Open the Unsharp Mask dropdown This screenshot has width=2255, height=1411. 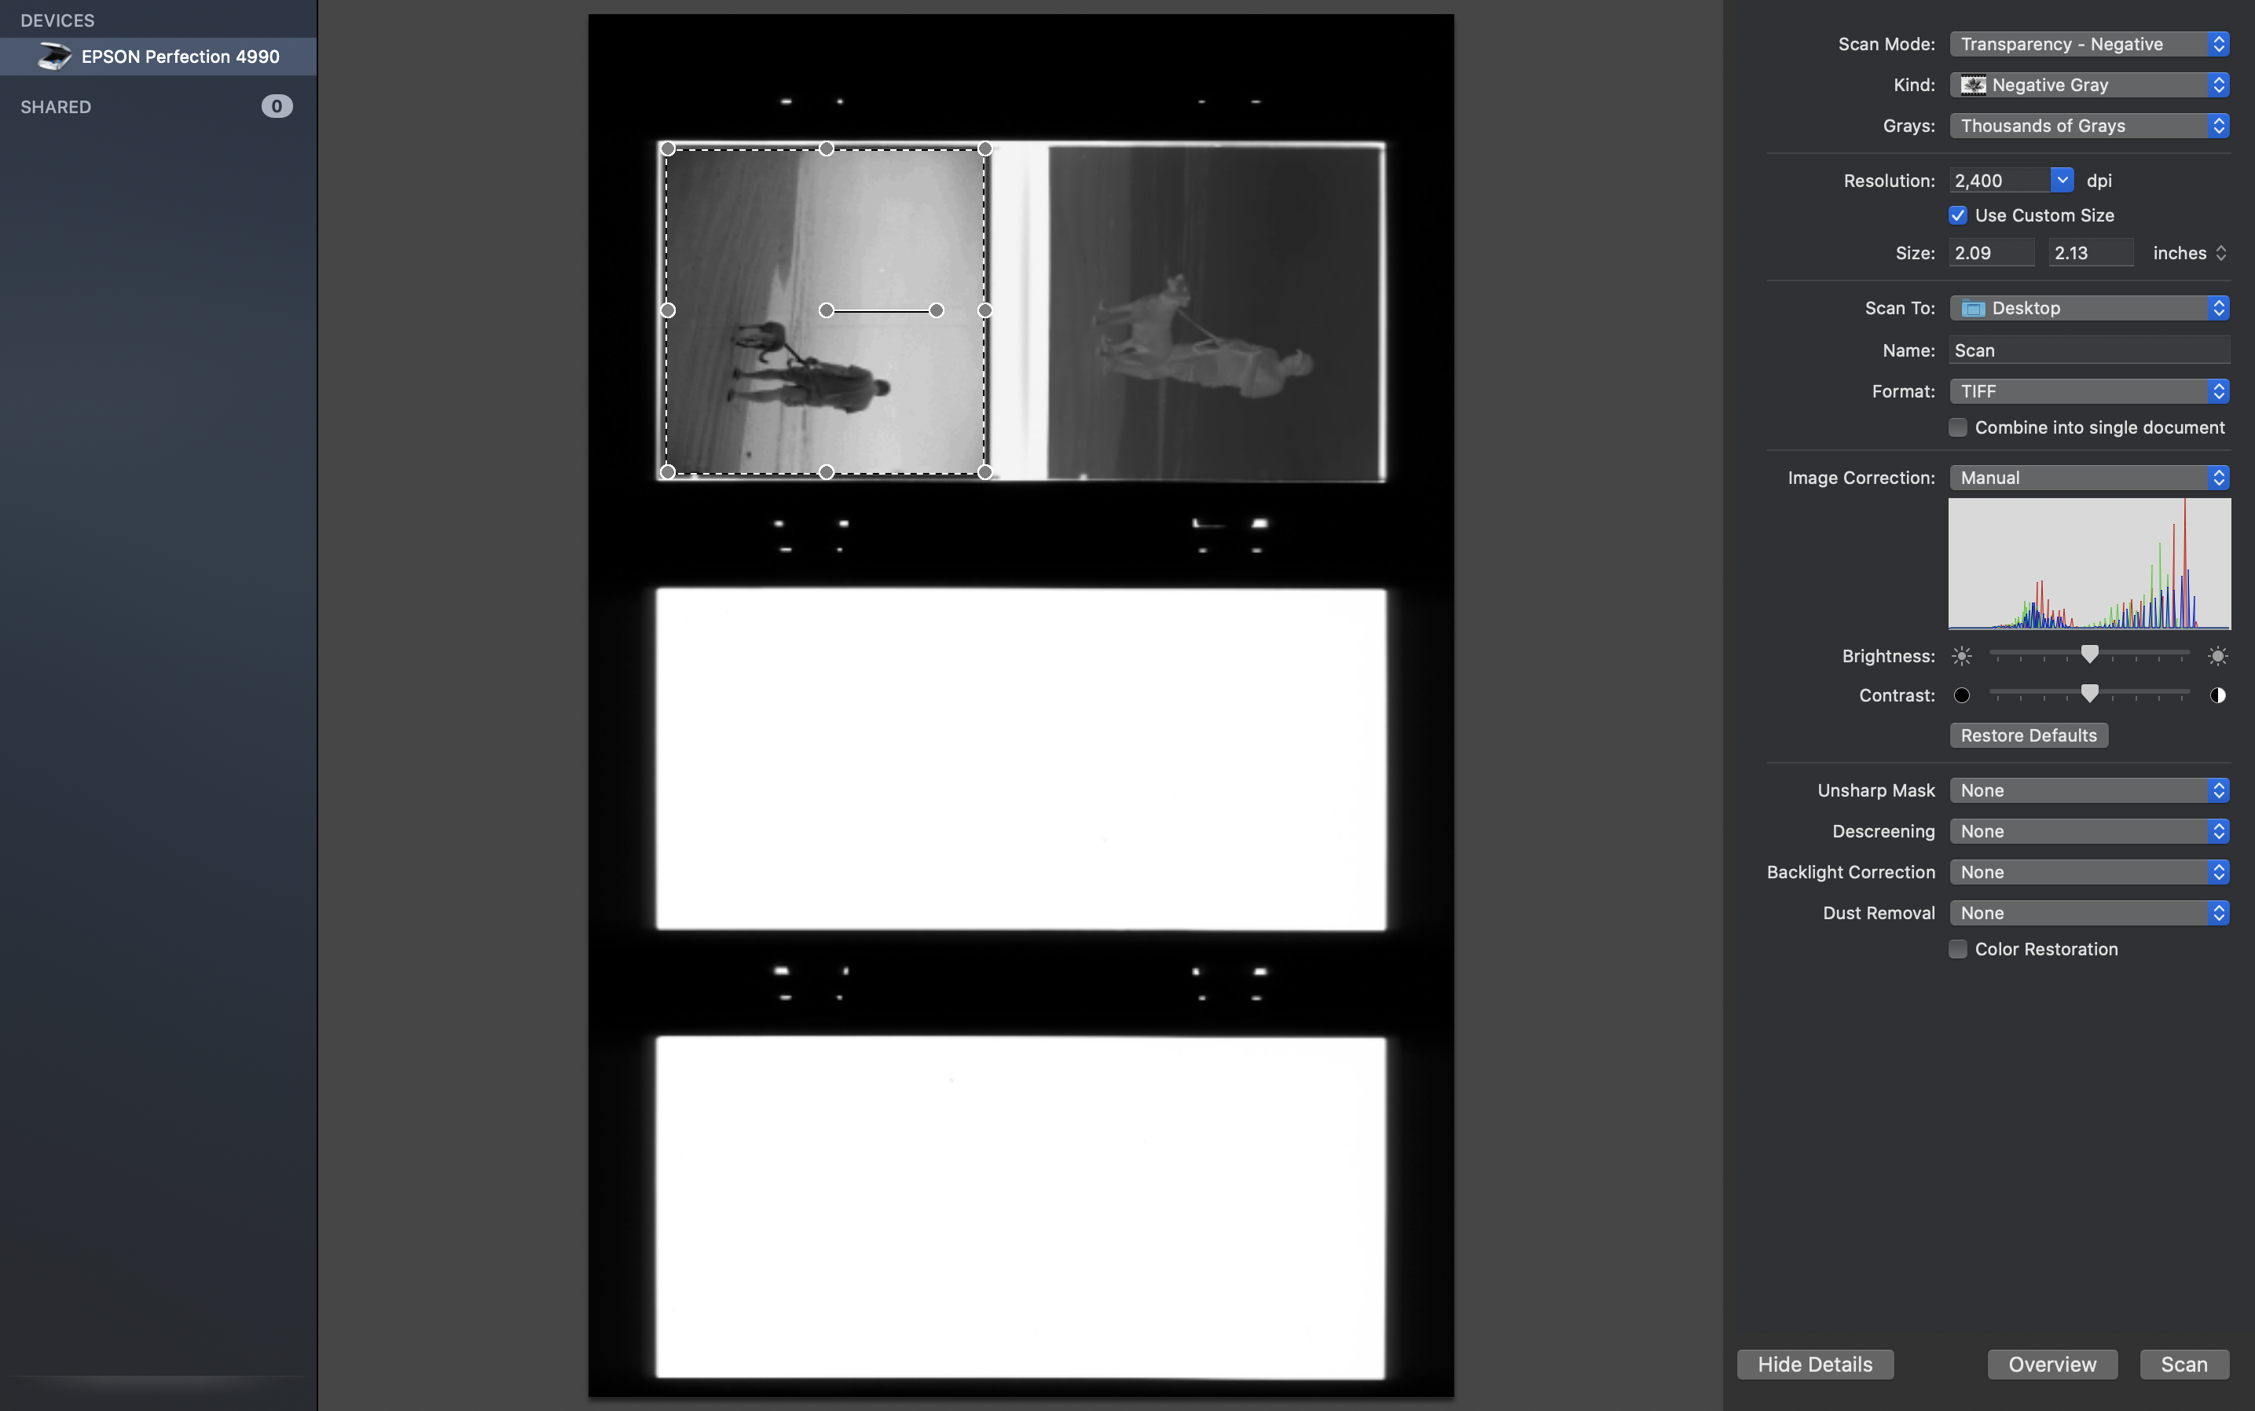[x=2089, y=790]
